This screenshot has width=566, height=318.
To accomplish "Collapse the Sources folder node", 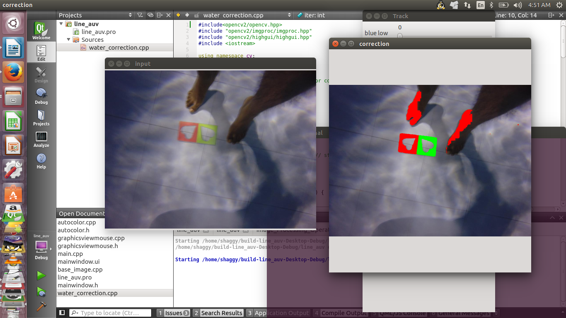I will point(69,40).
